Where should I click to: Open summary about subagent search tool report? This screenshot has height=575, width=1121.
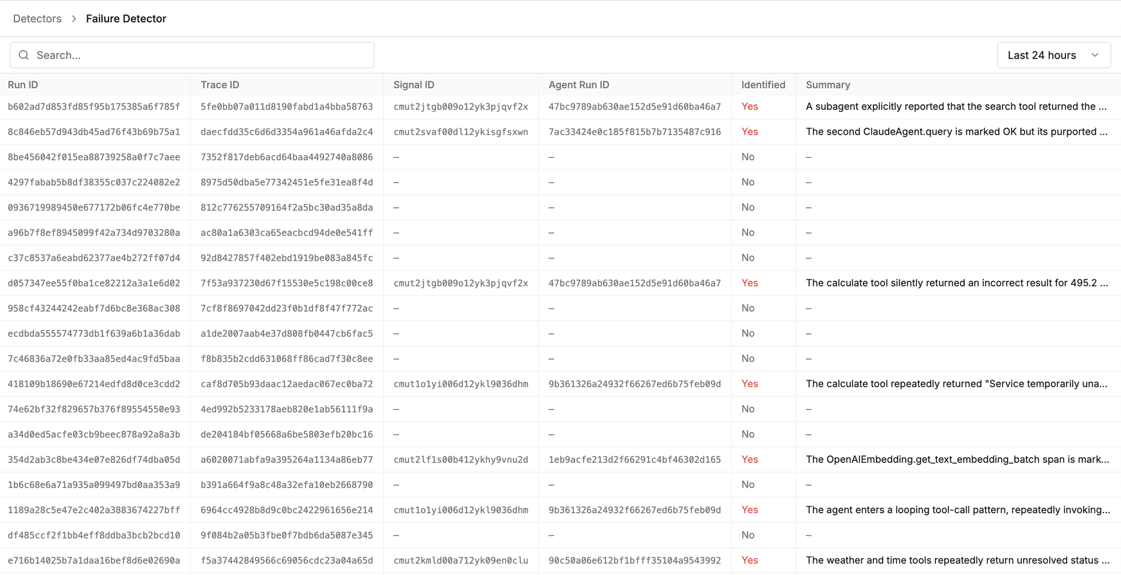(956, 106)
